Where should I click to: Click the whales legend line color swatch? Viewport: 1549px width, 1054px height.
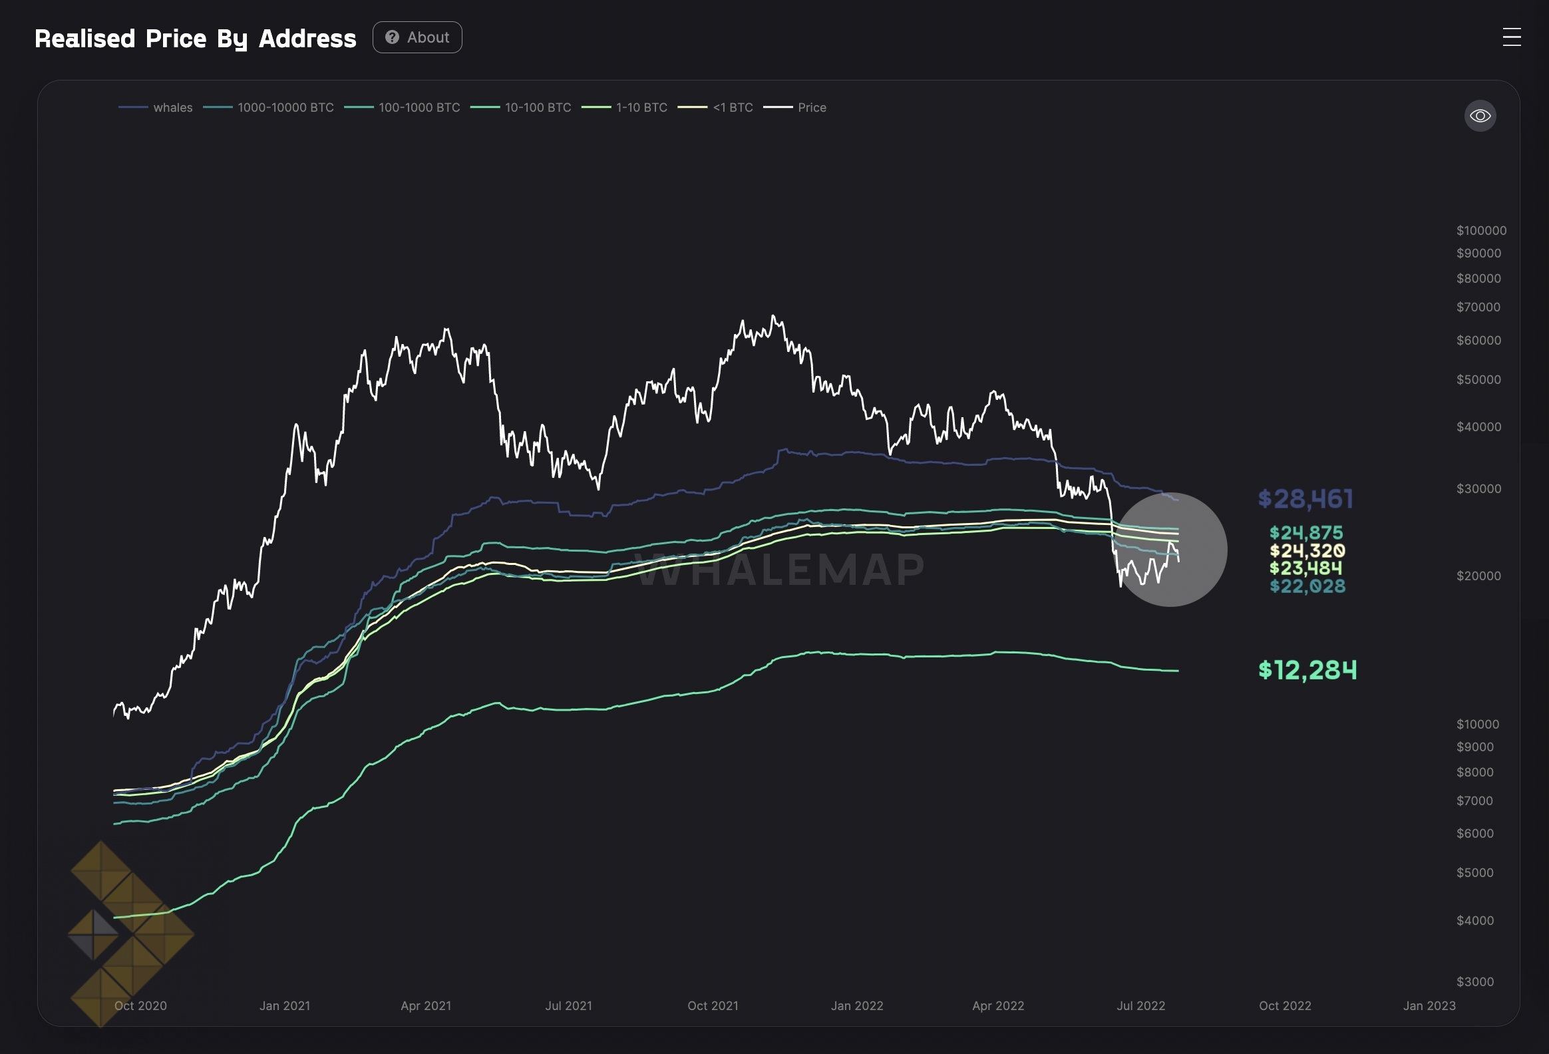pyautogui.click(x=133, y=107)
